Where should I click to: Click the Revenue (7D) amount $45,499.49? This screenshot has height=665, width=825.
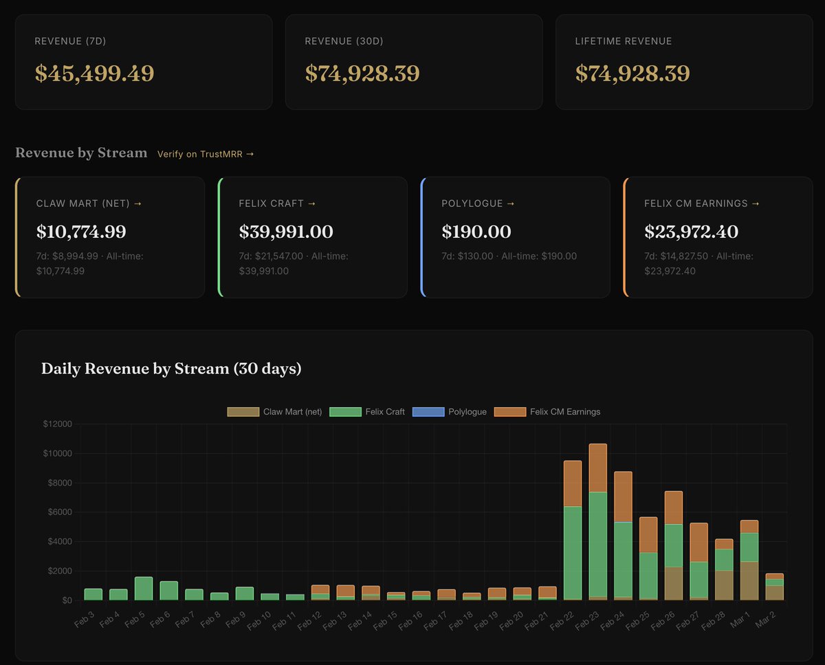[95, 73]
